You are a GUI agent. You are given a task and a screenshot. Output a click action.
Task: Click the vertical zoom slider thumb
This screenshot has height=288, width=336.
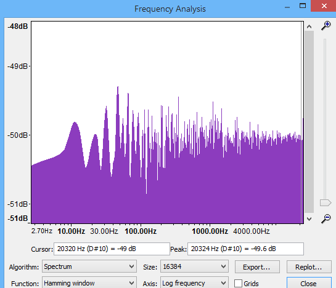[326, 202]
